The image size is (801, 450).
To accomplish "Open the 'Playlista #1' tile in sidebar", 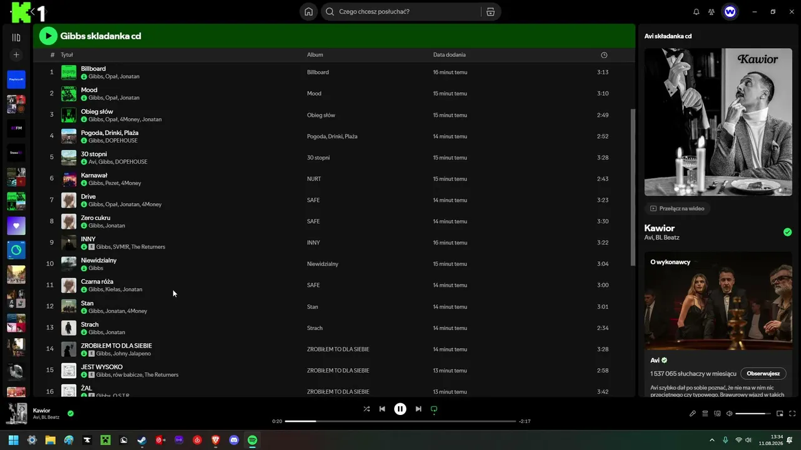I will point(16,79).
